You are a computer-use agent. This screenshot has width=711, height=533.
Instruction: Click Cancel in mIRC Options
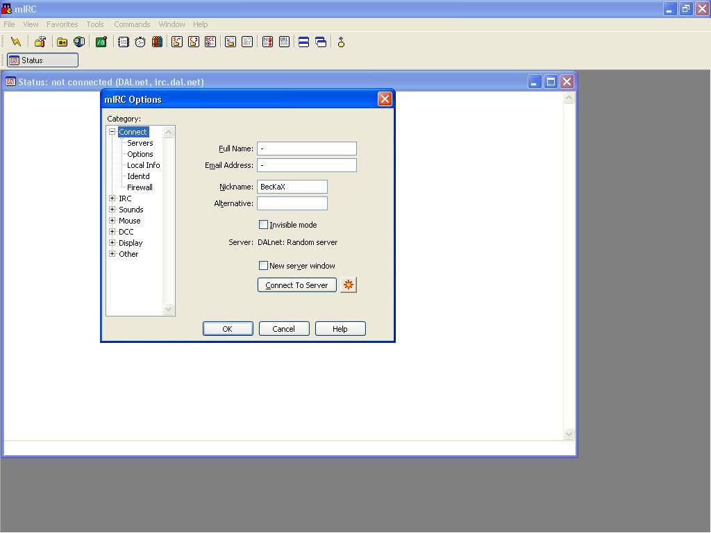284,328
